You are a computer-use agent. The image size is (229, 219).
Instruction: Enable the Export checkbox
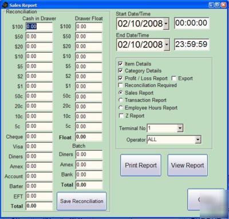click(173, 79)
